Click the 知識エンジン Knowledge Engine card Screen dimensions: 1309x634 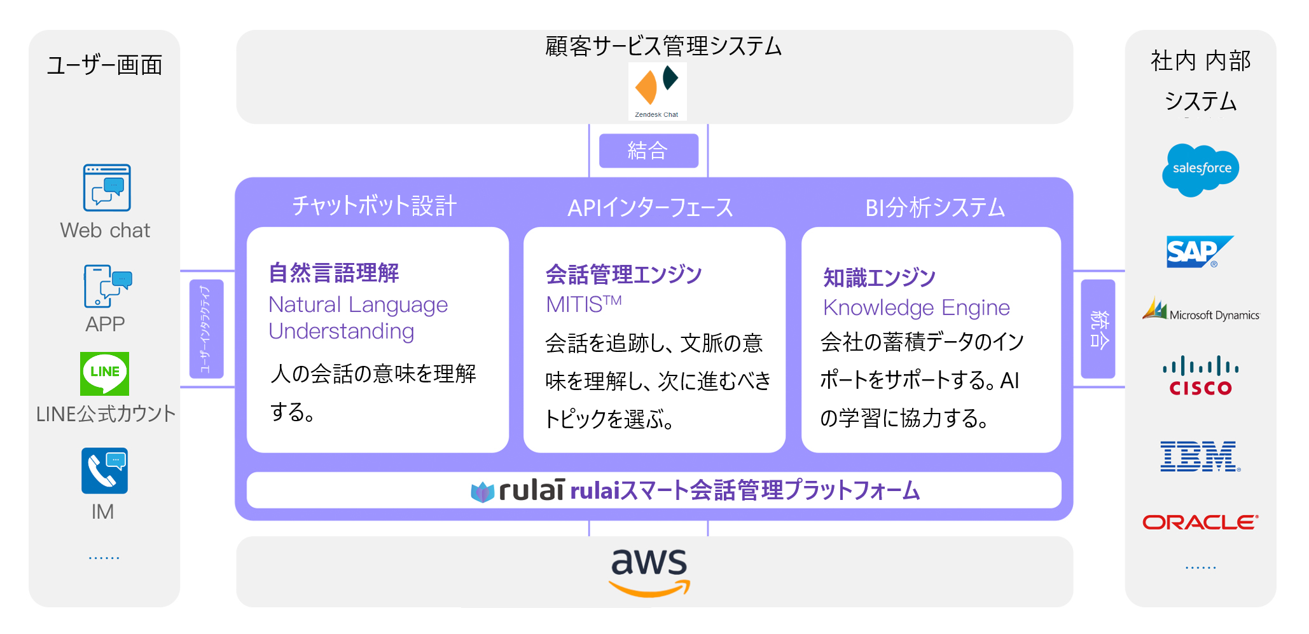click(x=931, y=340)
